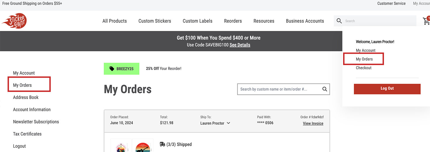Open the All Products menu
Image resolution: width=430 pixels, height=152 pixels.
click(x=115, y=21)
